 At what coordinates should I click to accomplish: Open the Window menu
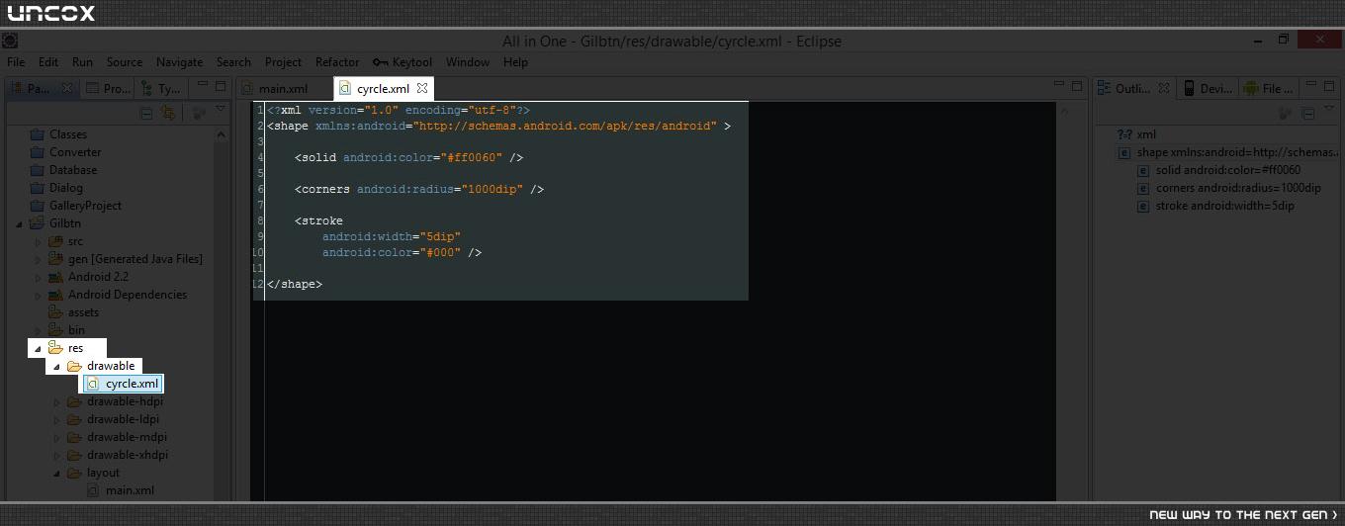pyautogui.click(x=467, y=61)
